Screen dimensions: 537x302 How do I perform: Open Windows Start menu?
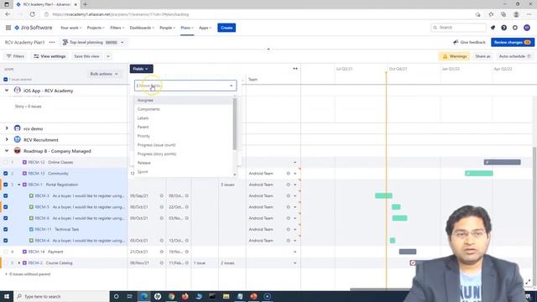coord(7,296)
